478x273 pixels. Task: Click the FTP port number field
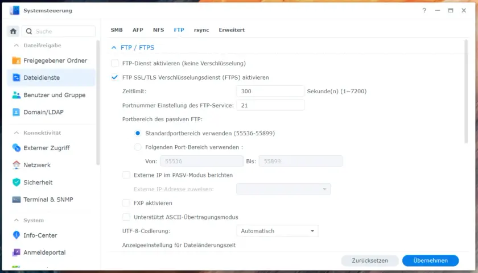(270, 105)
